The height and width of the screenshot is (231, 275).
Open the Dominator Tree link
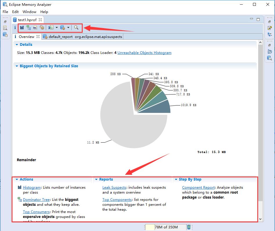(36, 200)
